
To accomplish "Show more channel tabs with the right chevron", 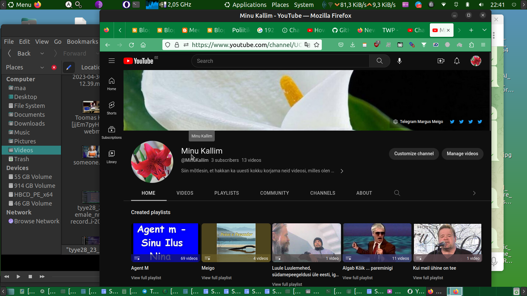I will pos(474,193).
